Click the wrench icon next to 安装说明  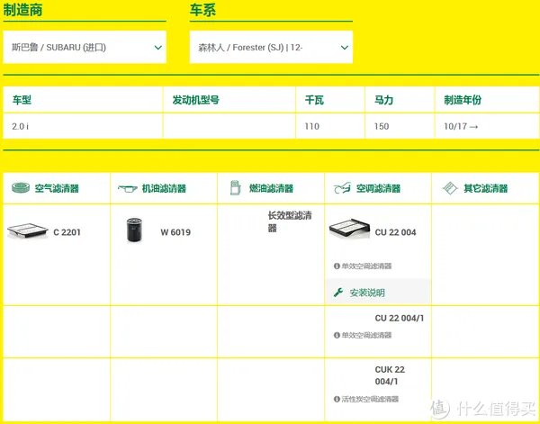[x=338, y=293]
